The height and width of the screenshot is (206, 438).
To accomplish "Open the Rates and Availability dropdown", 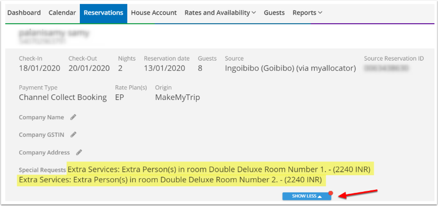I will click(220, 13).
